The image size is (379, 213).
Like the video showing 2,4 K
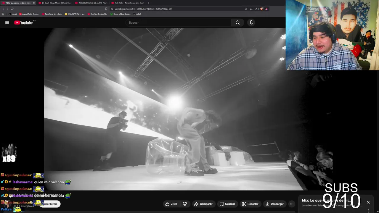pos(171,204)
